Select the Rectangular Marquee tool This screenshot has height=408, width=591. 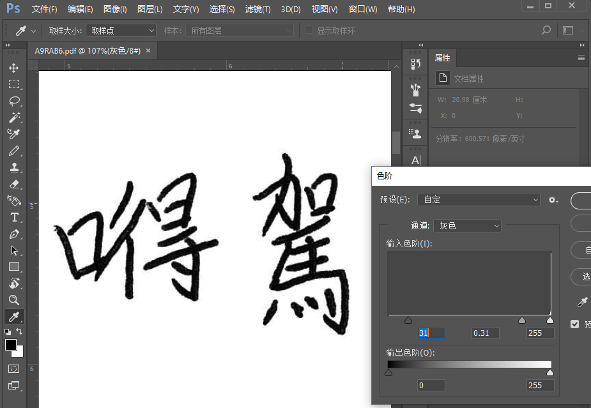tap(14, 84)
